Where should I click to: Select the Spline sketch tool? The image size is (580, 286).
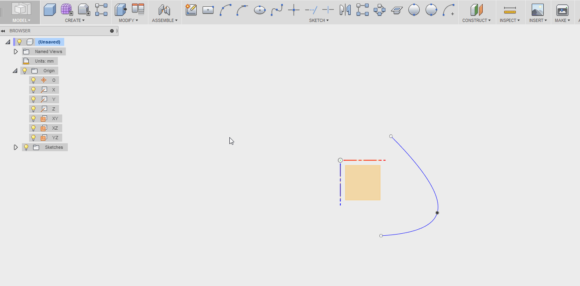277,10
